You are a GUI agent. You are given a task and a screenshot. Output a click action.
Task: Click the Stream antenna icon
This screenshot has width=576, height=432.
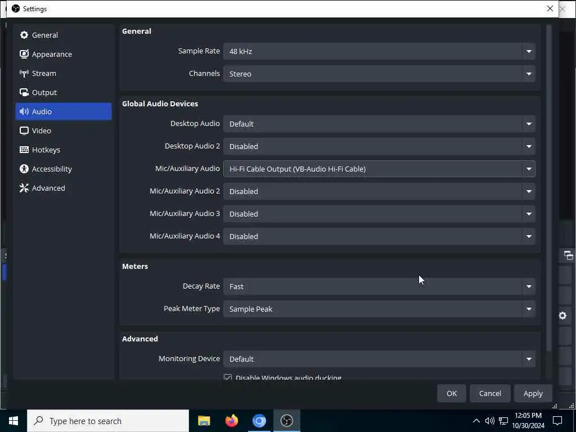(24, 73)
